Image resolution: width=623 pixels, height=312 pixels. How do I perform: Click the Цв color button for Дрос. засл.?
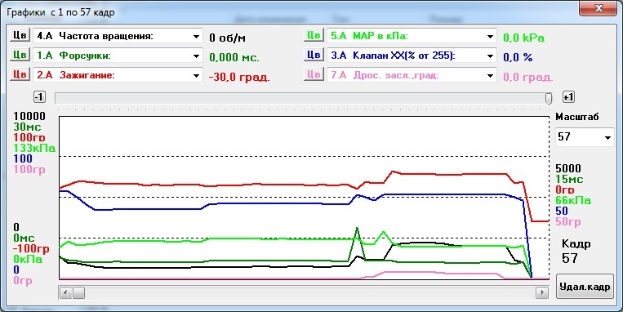314,74
